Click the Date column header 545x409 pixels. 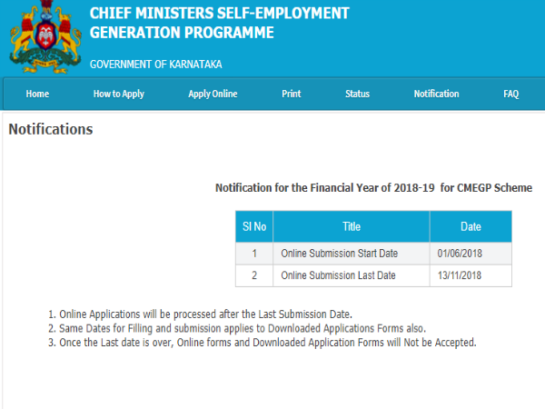[471, 226]
